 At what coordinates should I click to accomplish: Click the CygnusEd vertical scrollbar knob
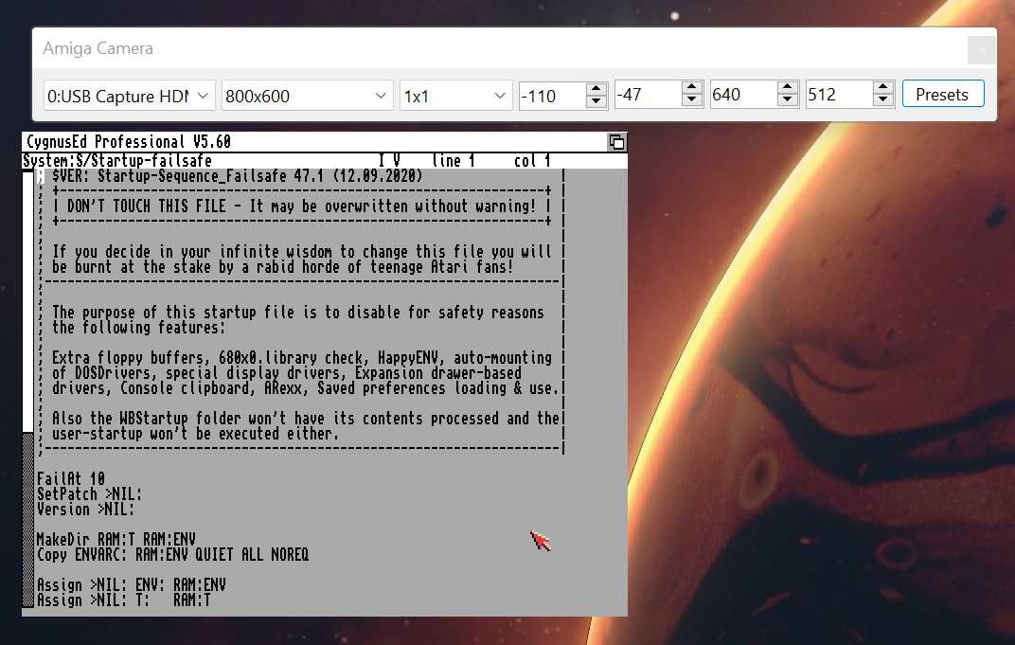27,300
